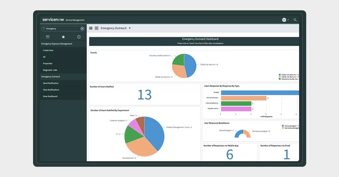Click the blue Acknowledged donut segment
Screen dimensions: 339x177
pos(238,133)
